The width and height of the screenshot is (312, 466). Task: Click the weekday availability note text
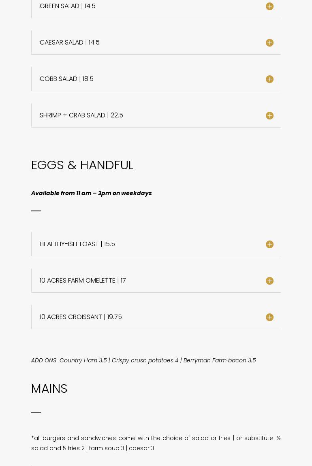[x=91, y=193]
